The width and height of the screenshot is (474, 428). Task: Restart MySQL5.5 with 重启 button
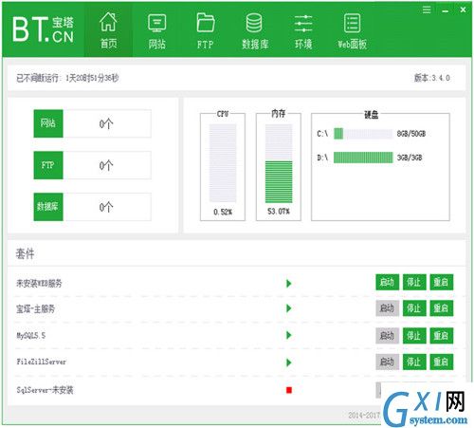click(x=442, y=335)
